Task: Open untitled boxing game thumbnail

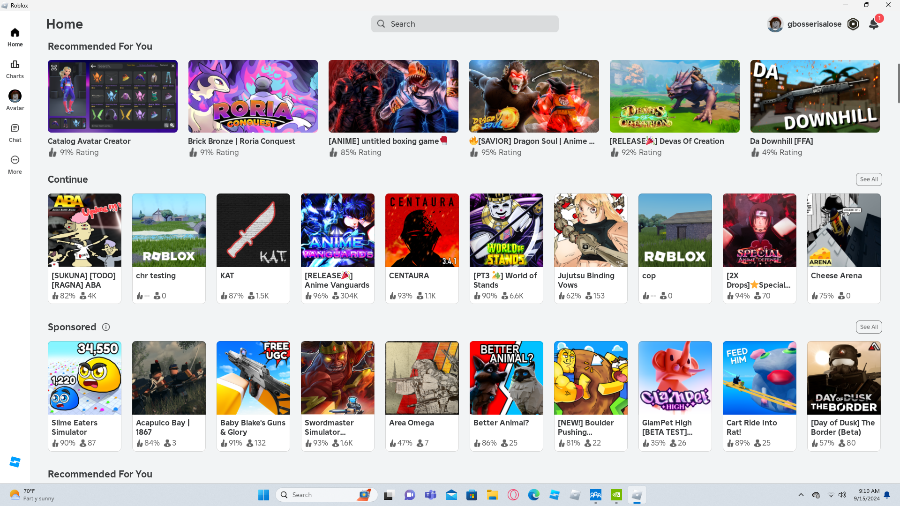Action: click(x=393, y=96)
